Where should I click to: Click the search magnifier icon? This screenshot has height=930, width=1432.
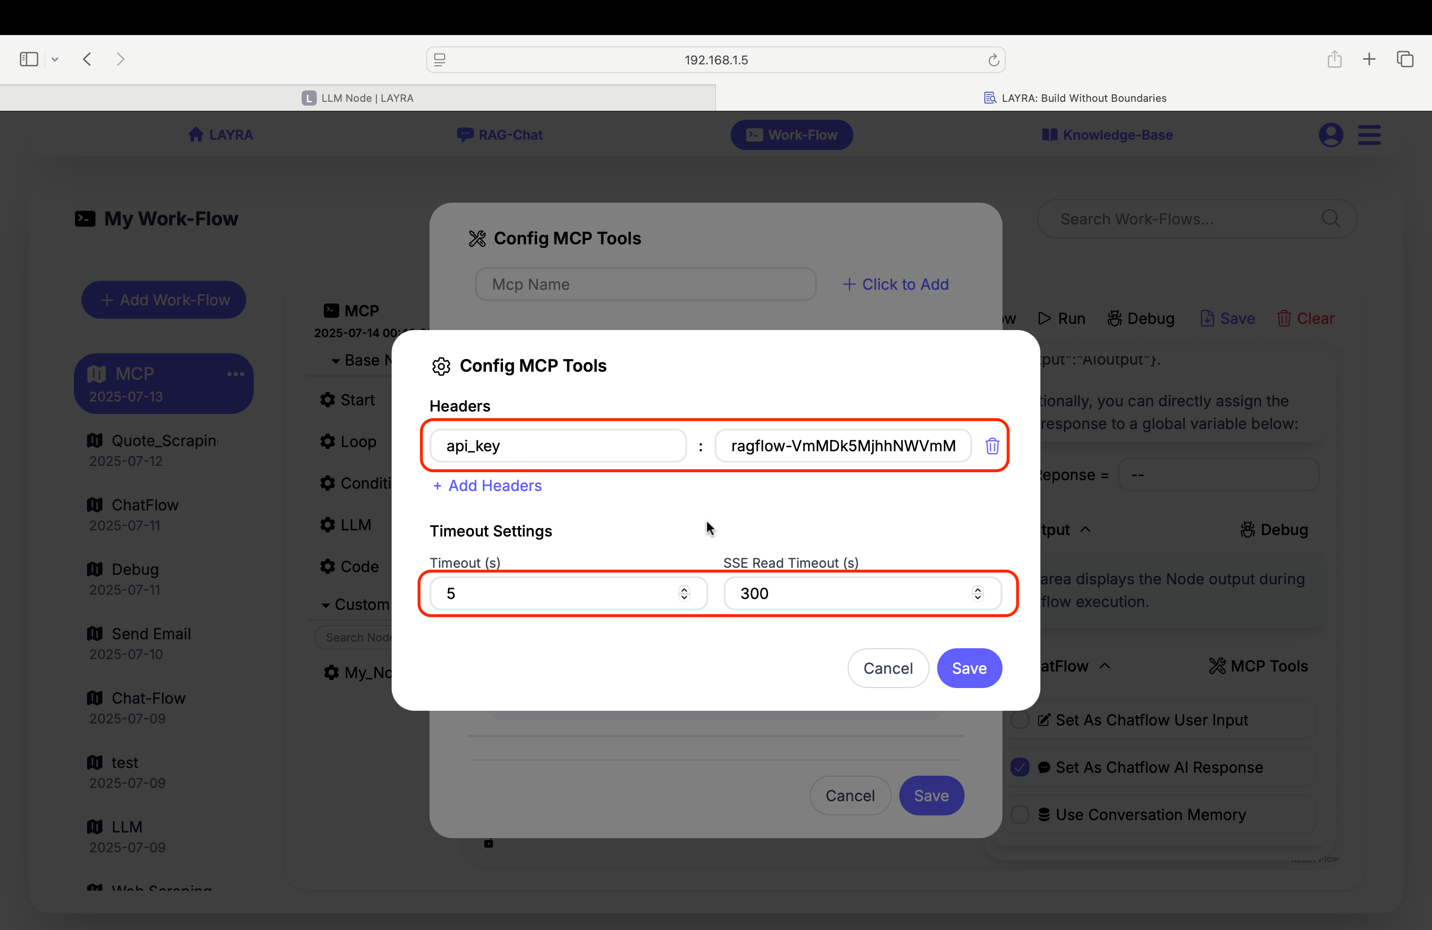coord(1330,218)
